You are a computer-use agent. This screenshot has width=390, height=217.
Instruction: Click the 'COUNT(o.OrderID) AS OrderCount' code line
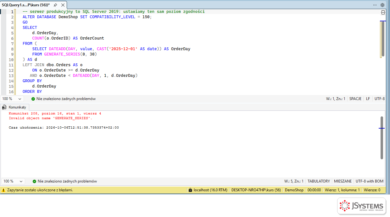(x=68, y=38)
